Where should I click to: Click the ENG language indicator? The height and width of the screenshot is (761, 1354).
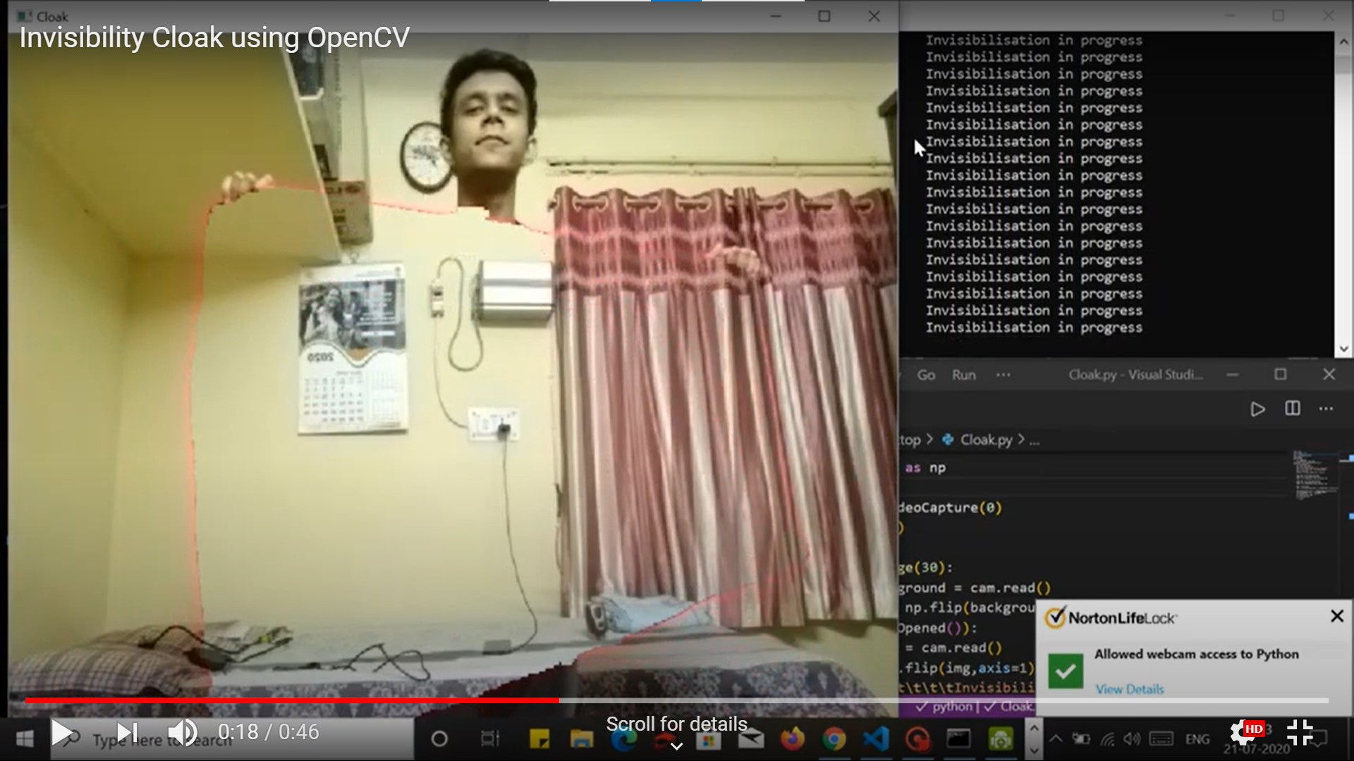1197,738
